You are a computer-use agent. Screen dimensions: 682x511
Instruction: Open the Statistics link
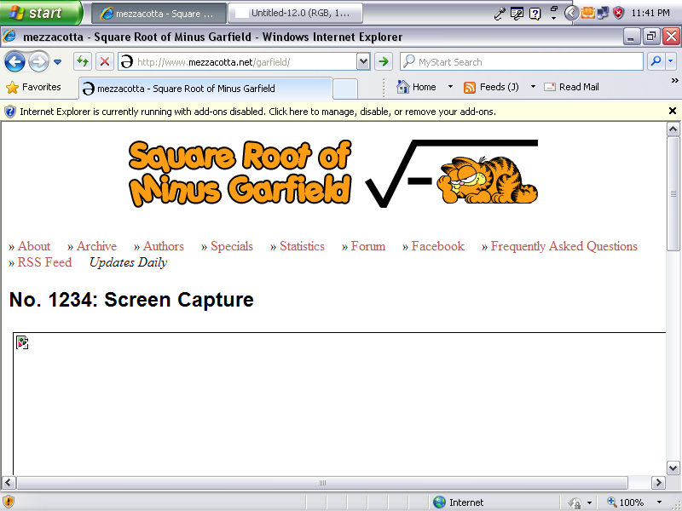click(302, 246)
